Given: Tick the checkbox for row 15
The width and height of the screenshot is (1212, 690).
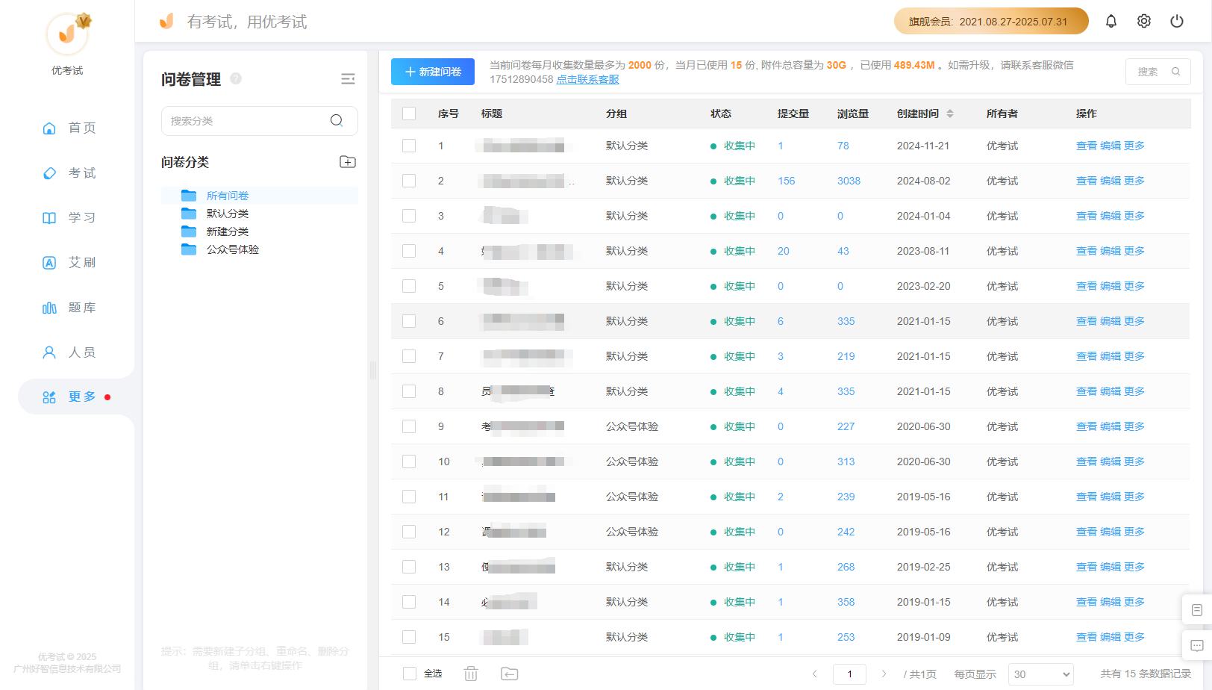Looking at the screenshot, I should 409,637.
